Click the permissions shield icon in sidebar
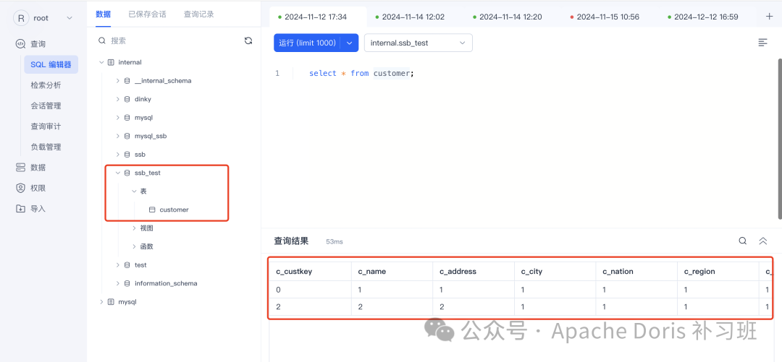782x362 pixels. point(20,188)
